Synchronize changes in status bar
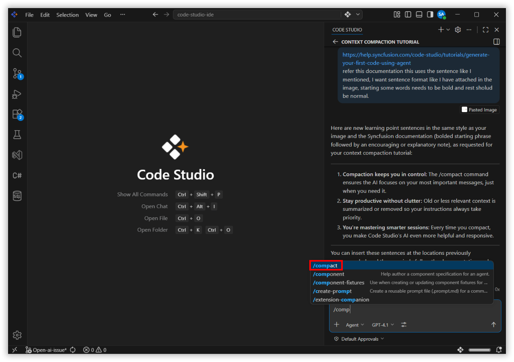This screenshot has height=362, width=514. pos(73,350)
